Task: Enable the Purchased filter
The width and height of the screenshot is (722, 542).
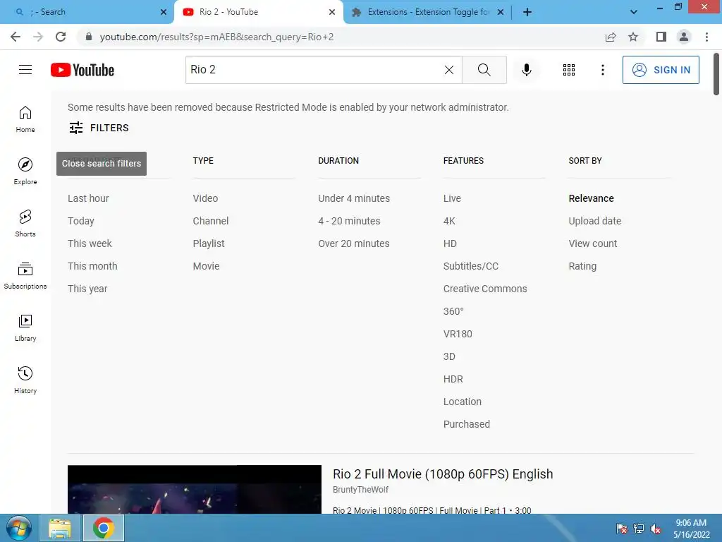Action: tap(467, 424)
